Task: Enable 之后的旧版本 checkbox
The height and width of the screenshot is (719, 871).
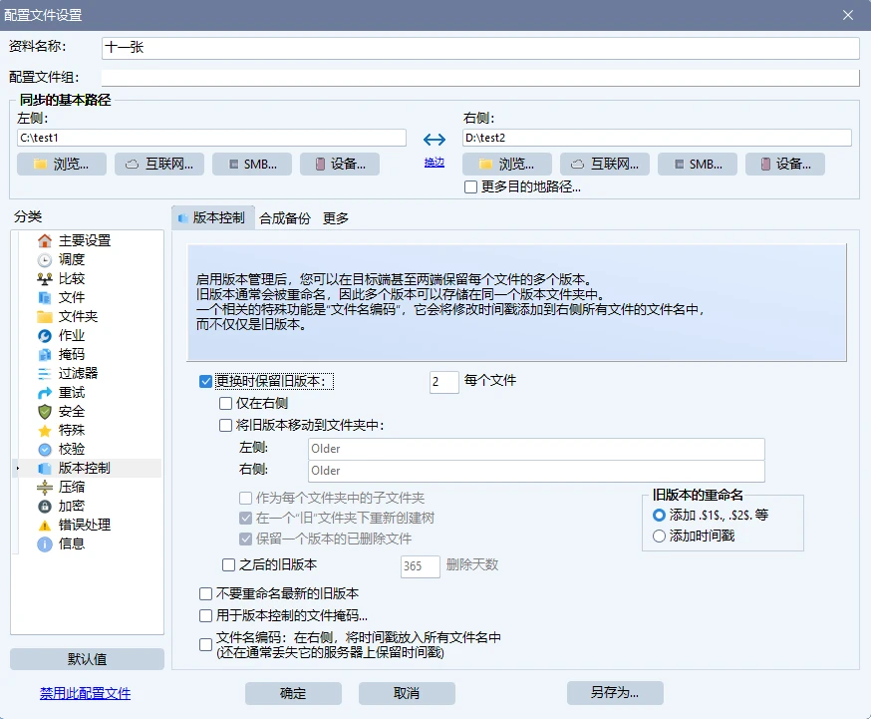Action: (228, 565)
